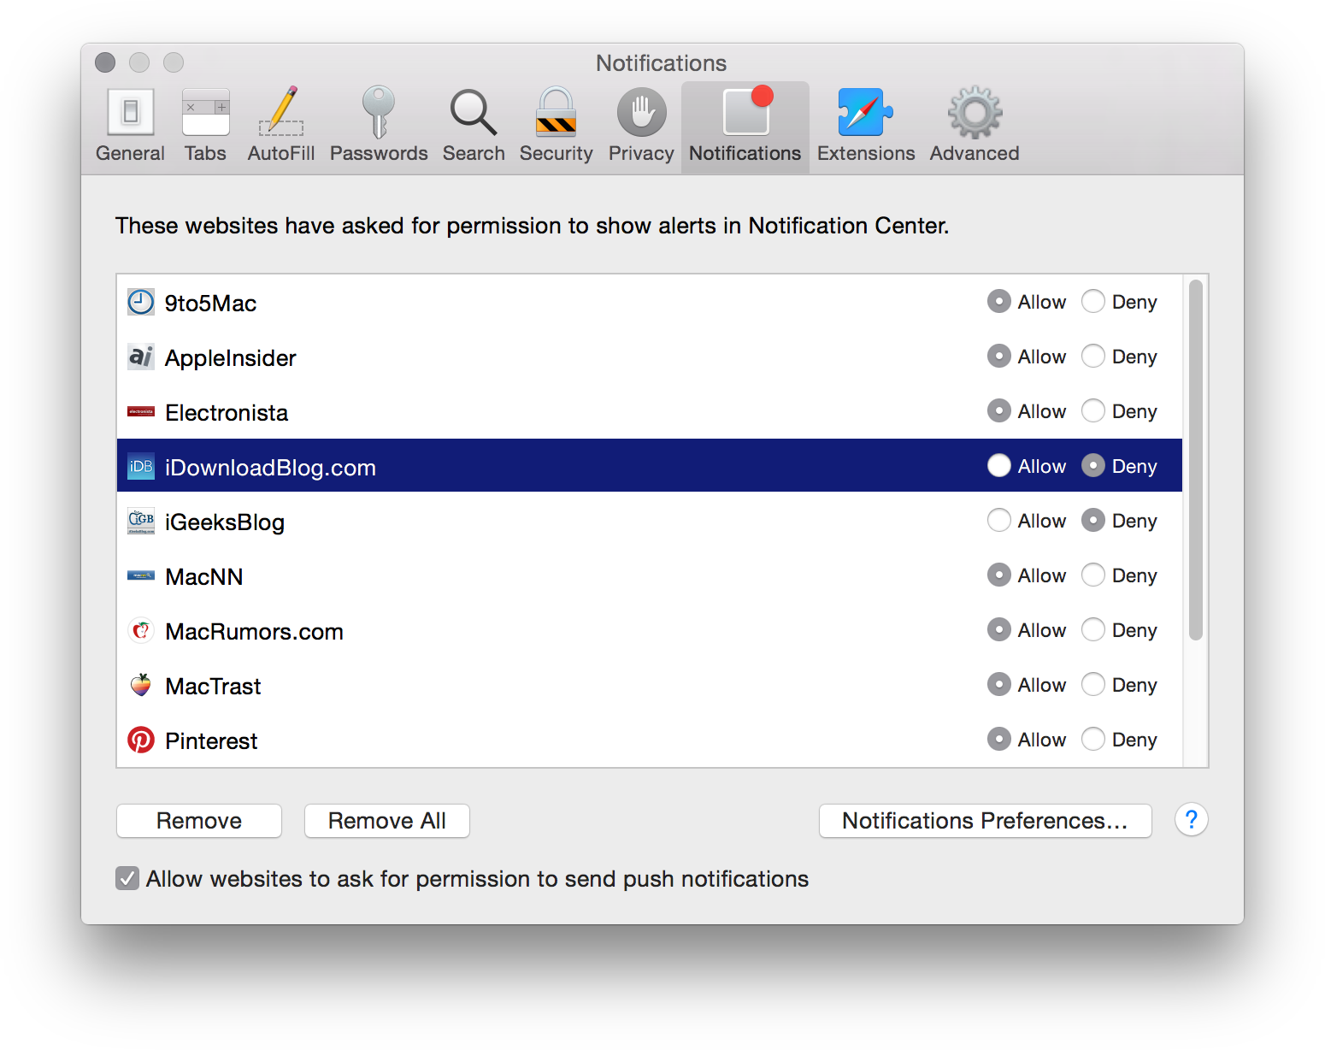Set Pinterest to Deny

point(1093,739)
